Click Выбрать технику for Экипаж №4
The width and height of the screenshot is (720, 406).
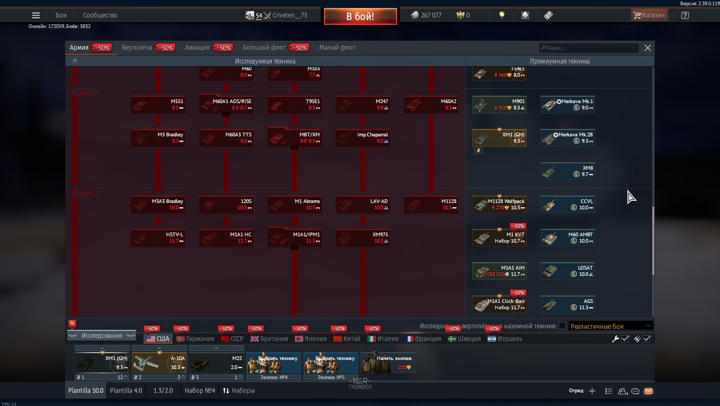click(x=273, y=363)
